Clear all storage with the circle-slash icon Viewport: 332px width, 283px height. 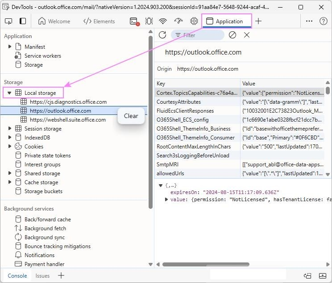232,35
